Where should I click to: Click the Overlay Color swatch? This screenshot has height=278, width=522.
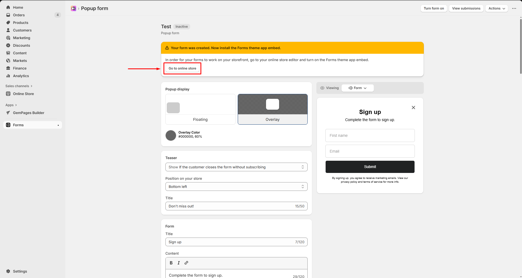coord(171,135)
